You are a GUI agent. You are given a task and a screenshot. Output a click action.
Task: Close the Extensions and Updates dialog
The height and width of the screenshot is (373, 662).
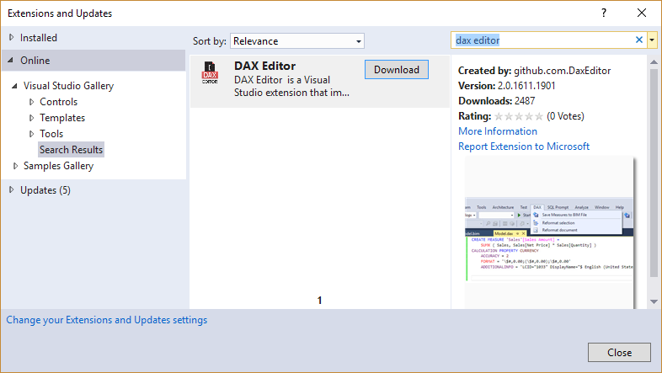[x=619, y=352]
